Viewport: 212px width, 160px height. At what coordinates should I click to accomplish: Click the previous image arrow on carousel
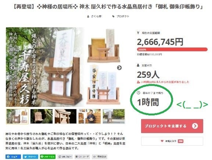click(x=12, y=67)
